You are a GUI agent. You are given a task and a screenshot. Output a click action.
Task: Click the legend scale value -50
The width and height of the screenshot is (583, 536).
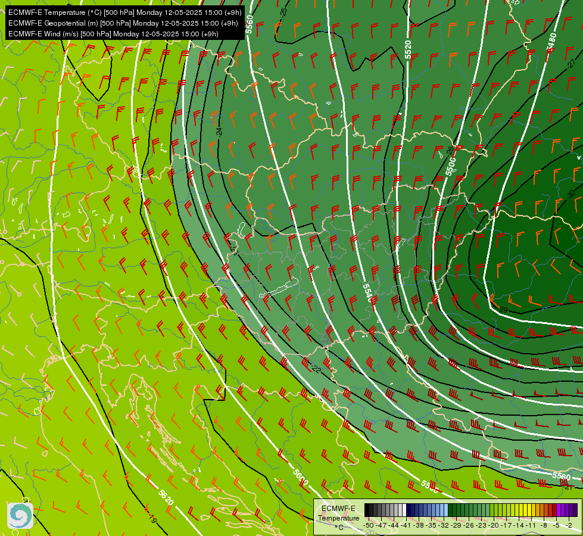tap(369, 525)
